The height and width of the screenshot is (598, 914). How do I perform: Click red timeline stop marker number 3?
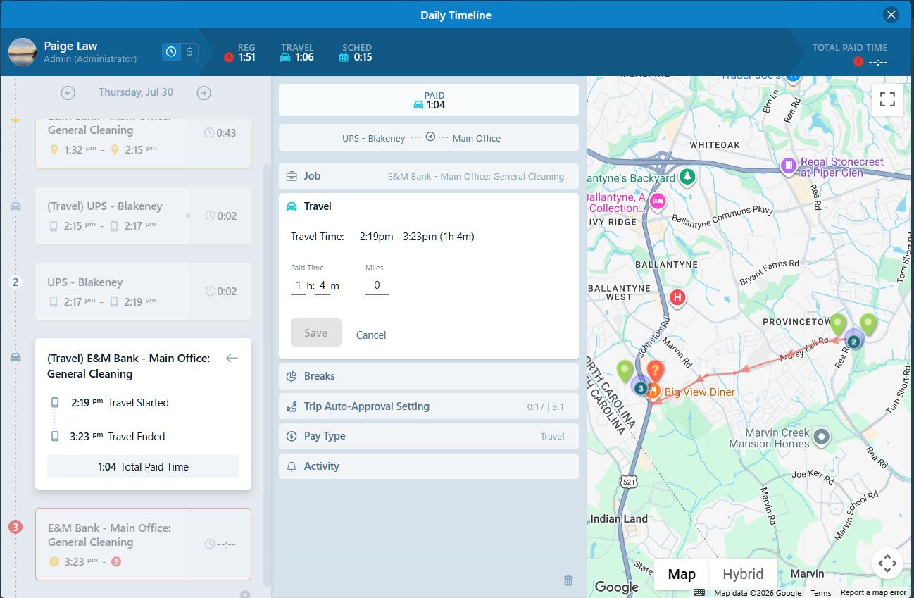click(x=15, y=527)
